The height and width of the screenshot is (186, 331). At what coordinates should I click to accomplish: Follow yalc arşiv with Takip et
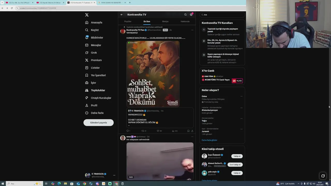[x=237, y=173]
